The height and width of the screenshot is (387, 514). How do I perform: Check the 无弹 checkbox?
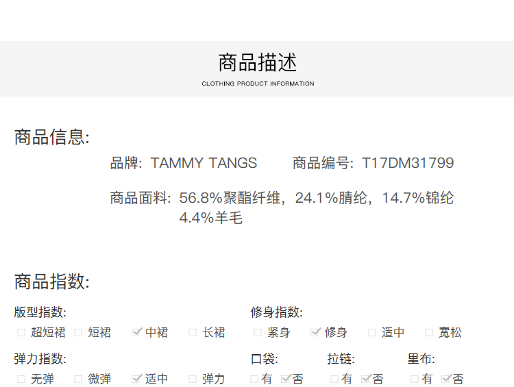click(x=21, y=379)
